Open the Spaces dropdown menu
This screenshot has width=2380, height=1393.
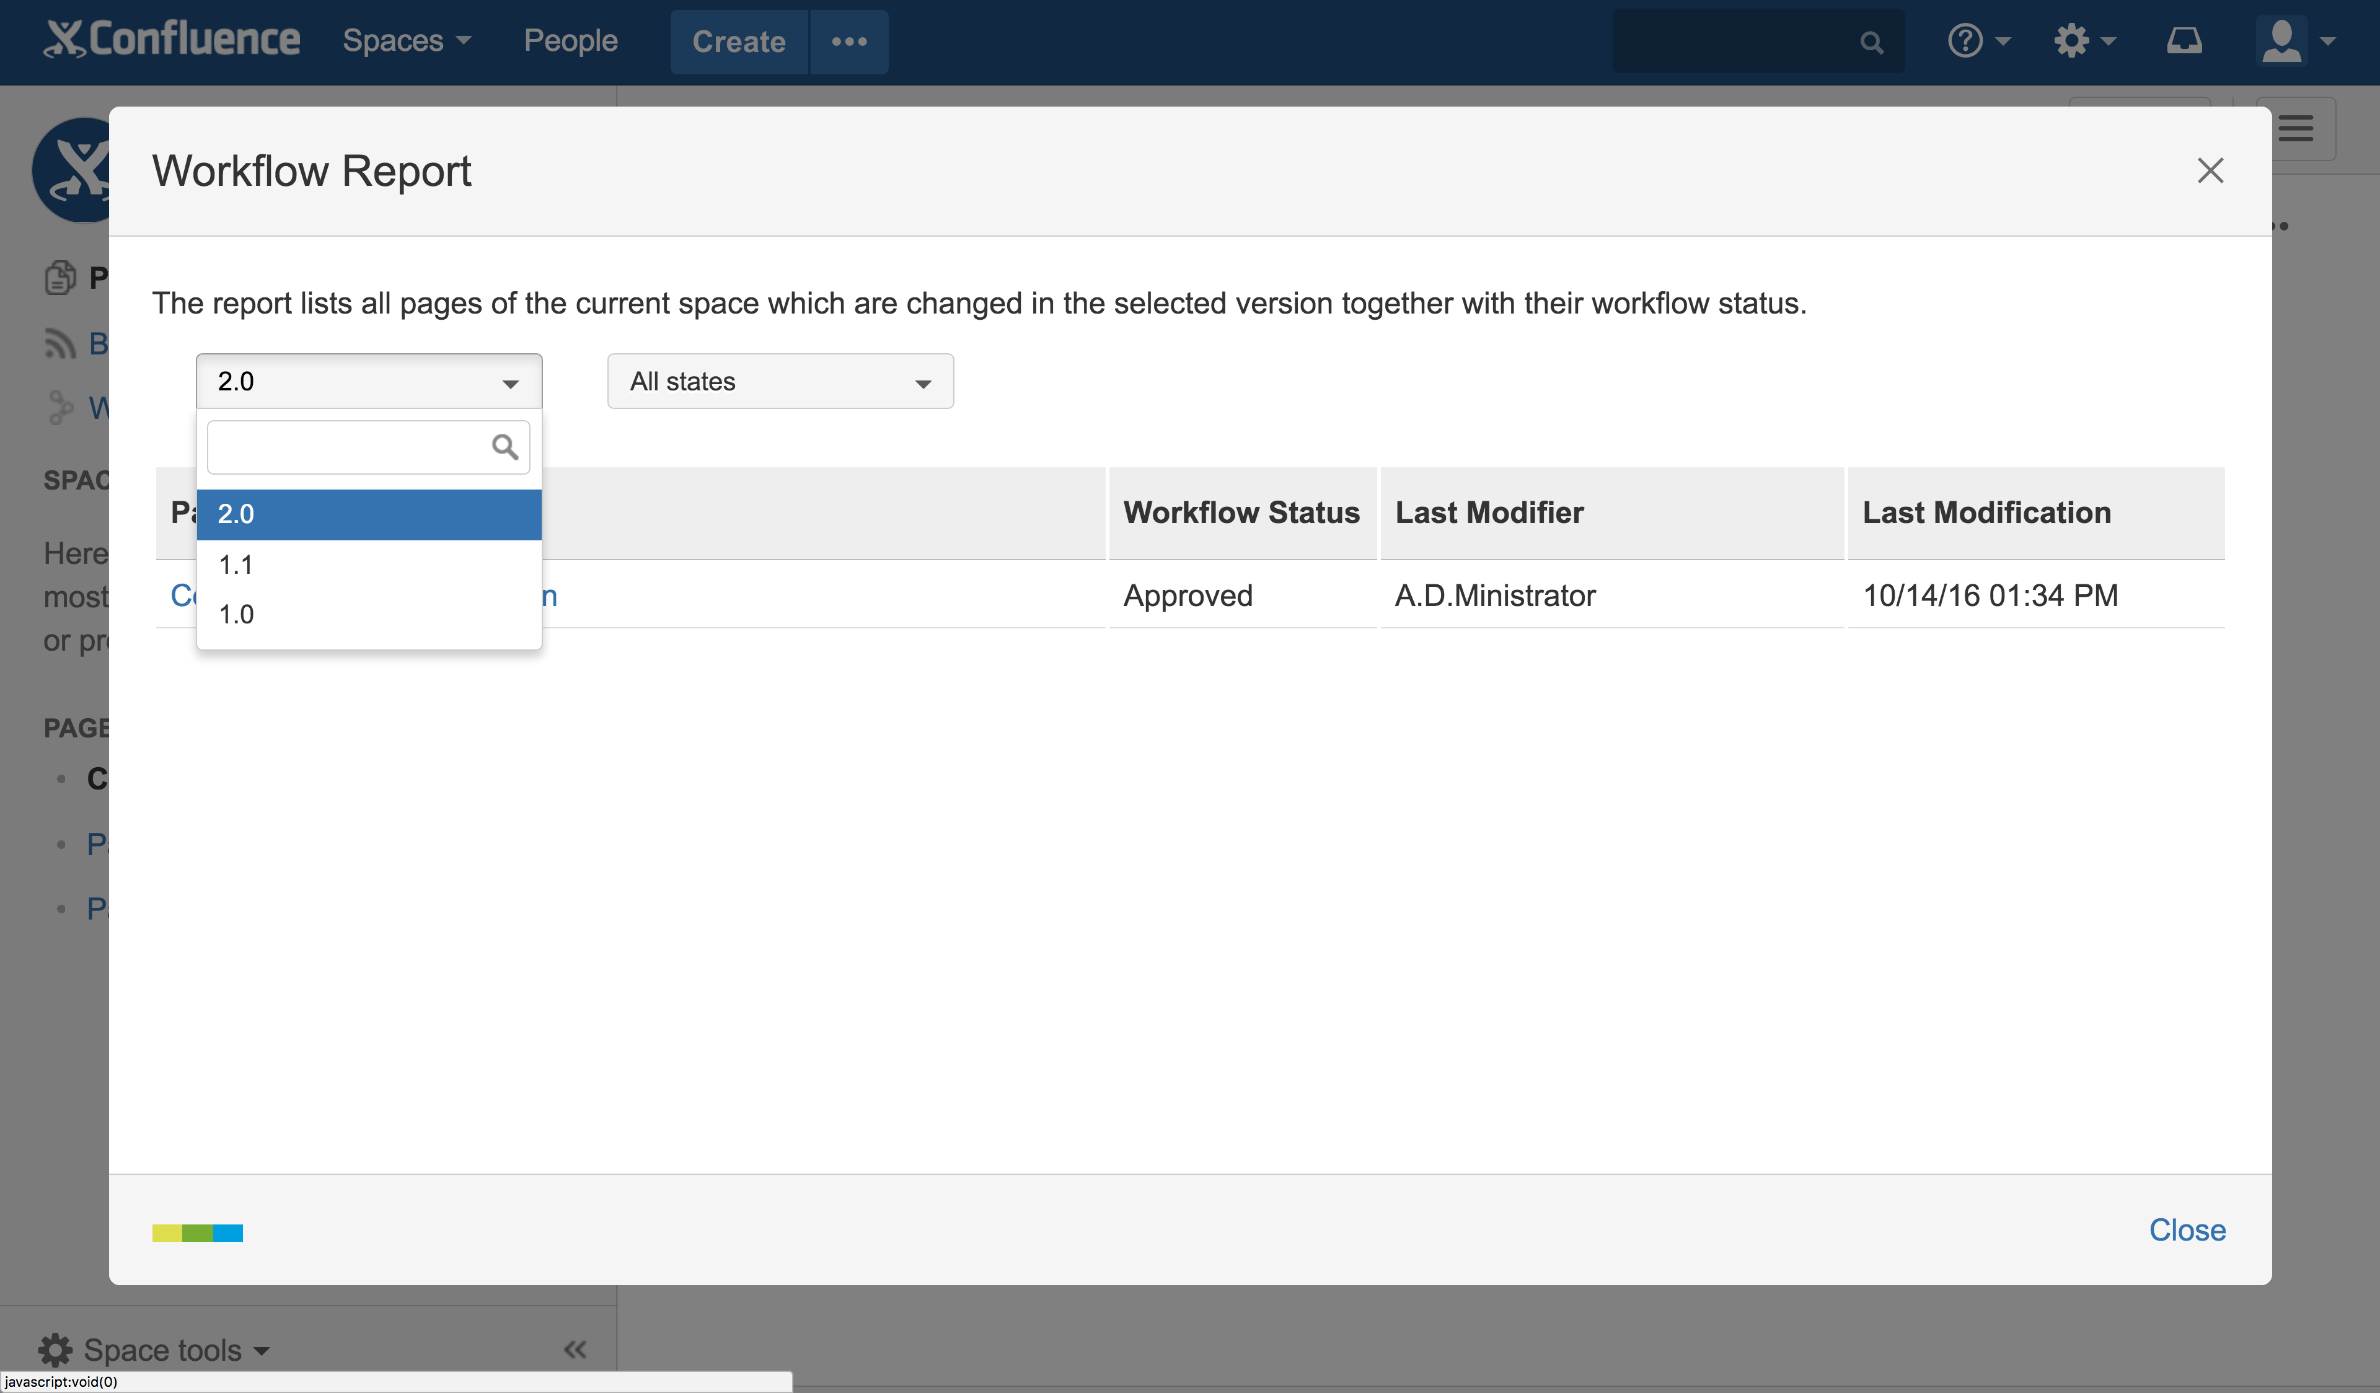pyautogui.click(x=406, y=41)
